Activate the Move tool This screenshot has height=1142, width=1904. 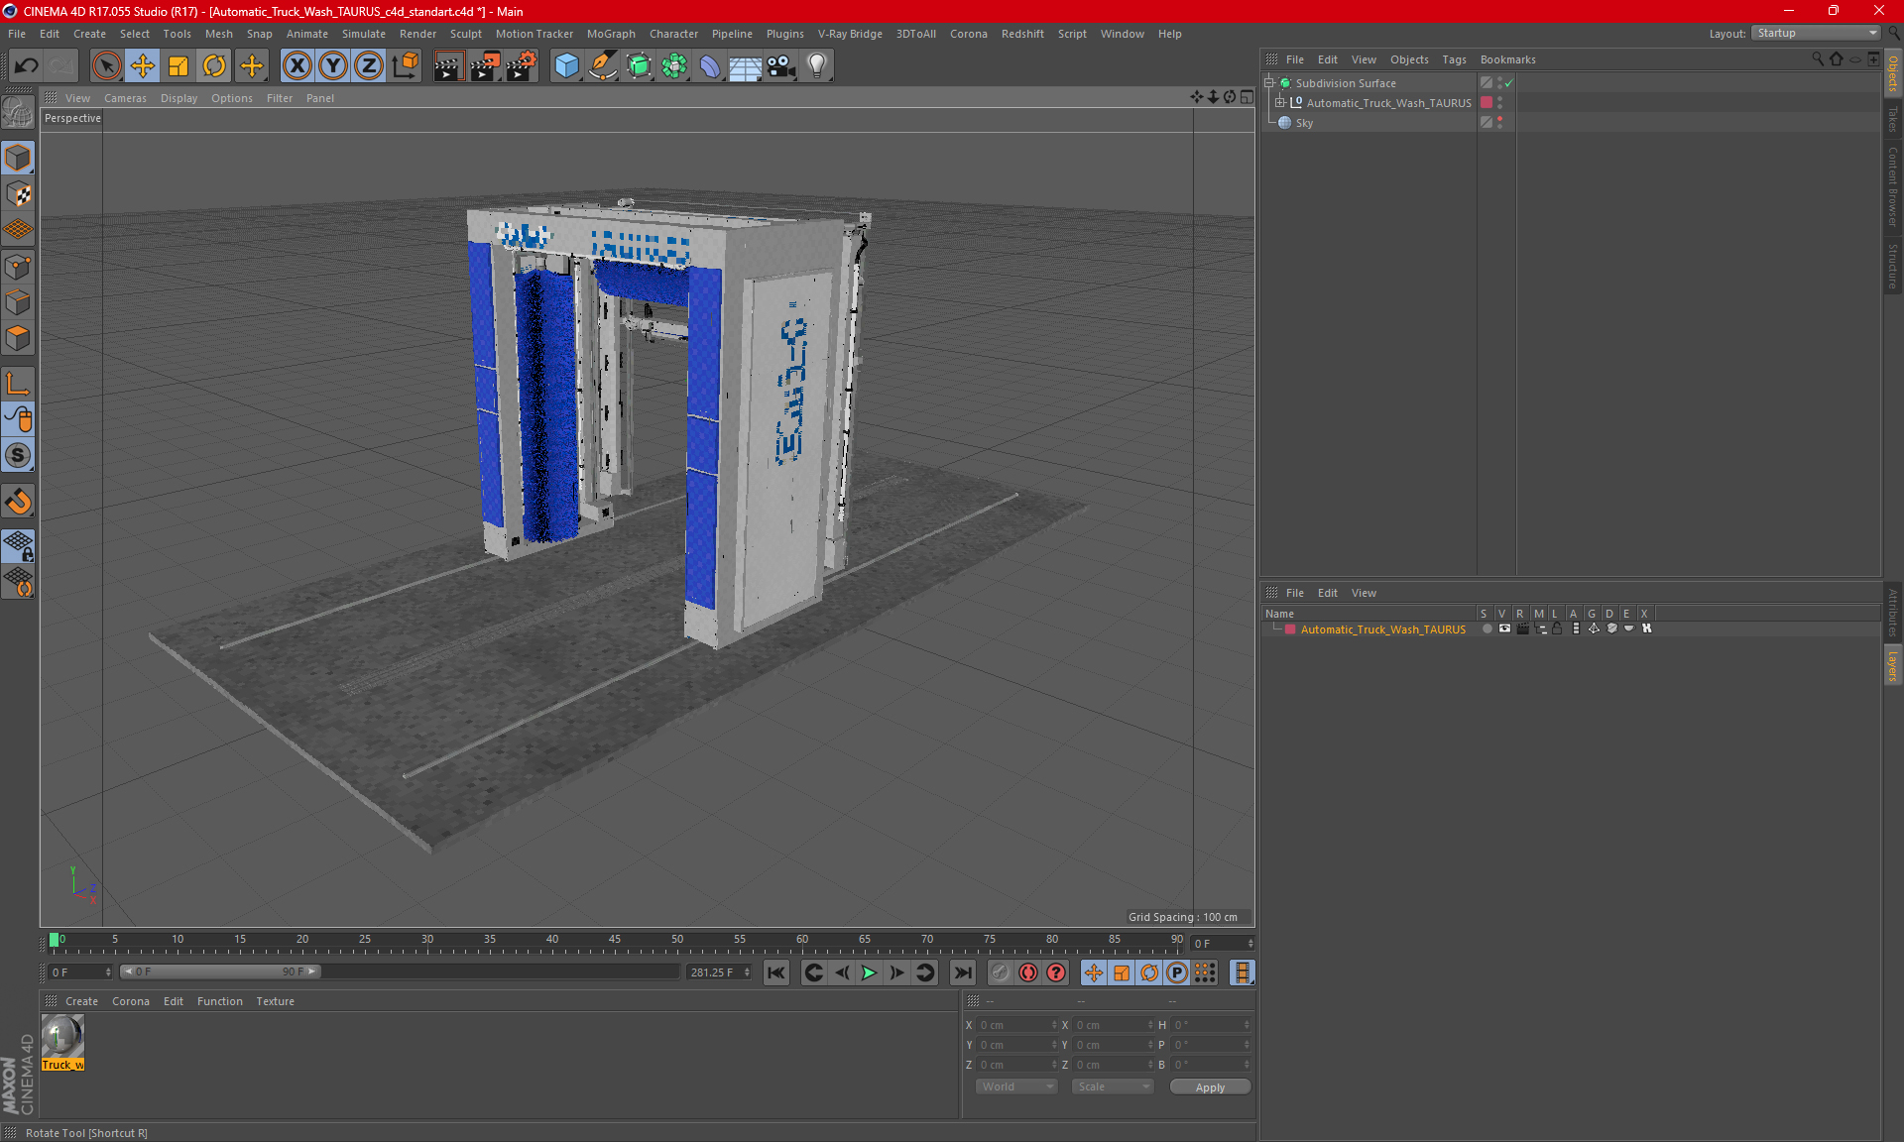click(x=143, y=66)
